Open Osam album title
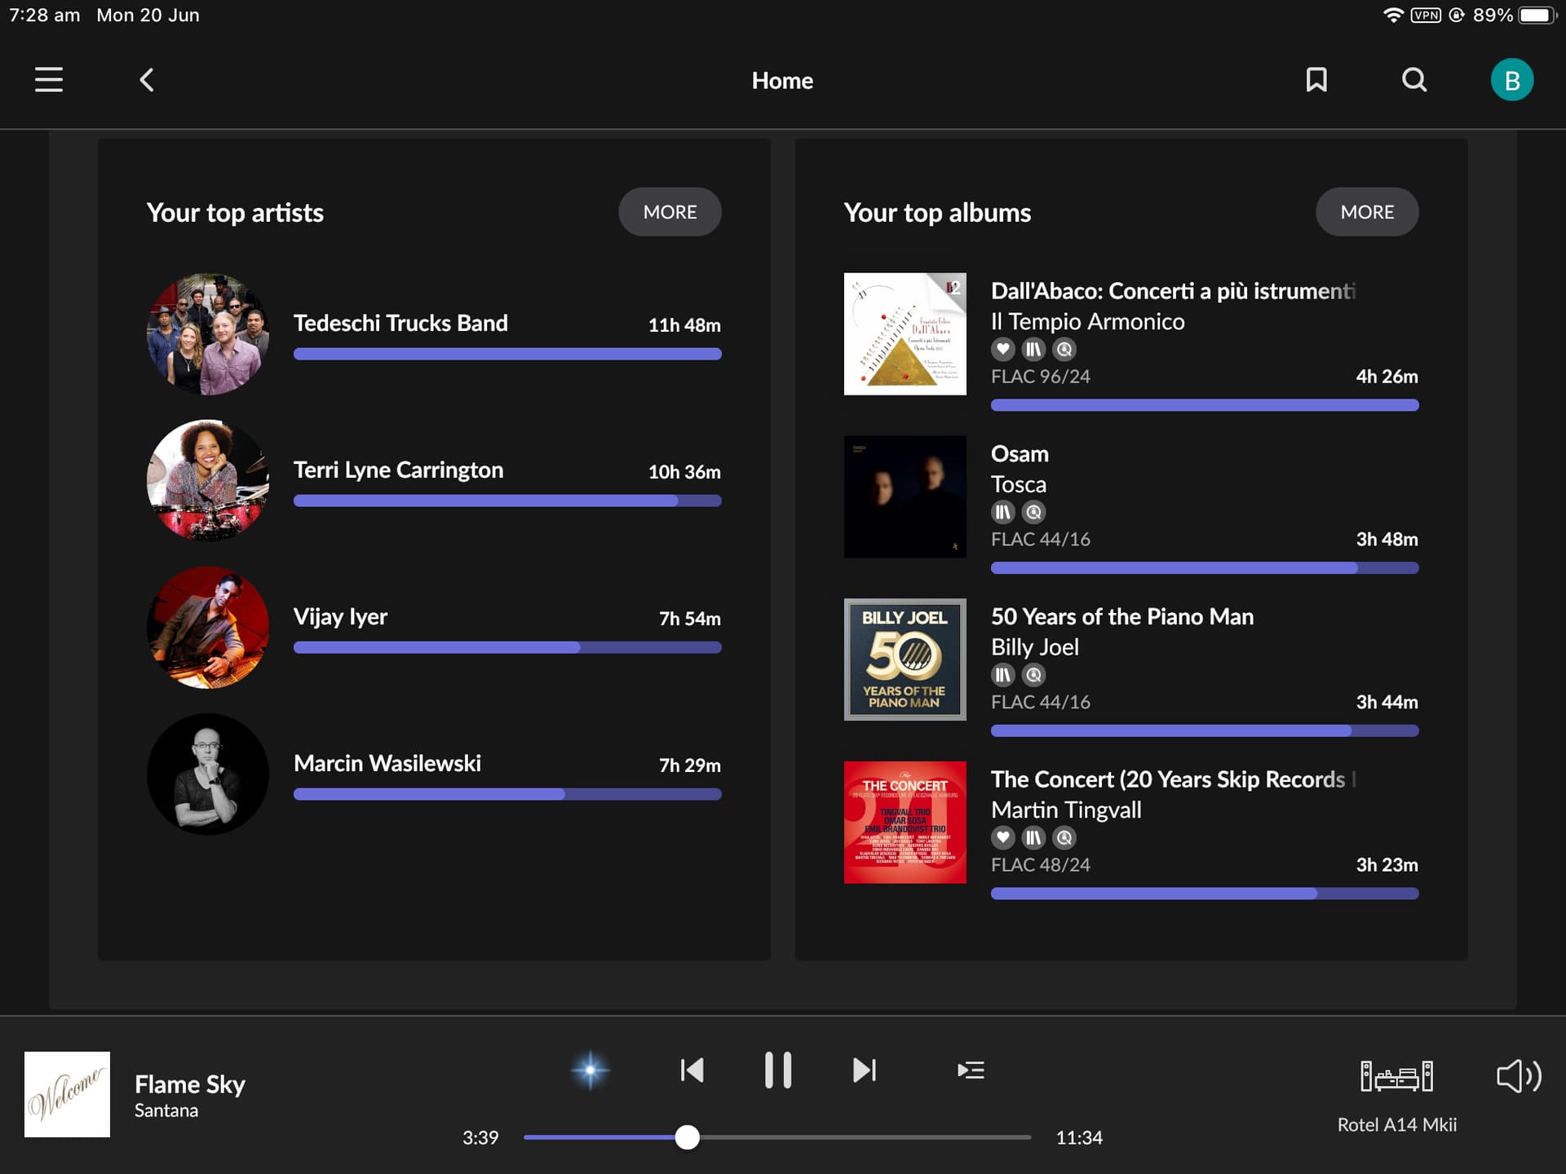The width and height of the screenshot is (1566, 1174). coord(1020,454)
